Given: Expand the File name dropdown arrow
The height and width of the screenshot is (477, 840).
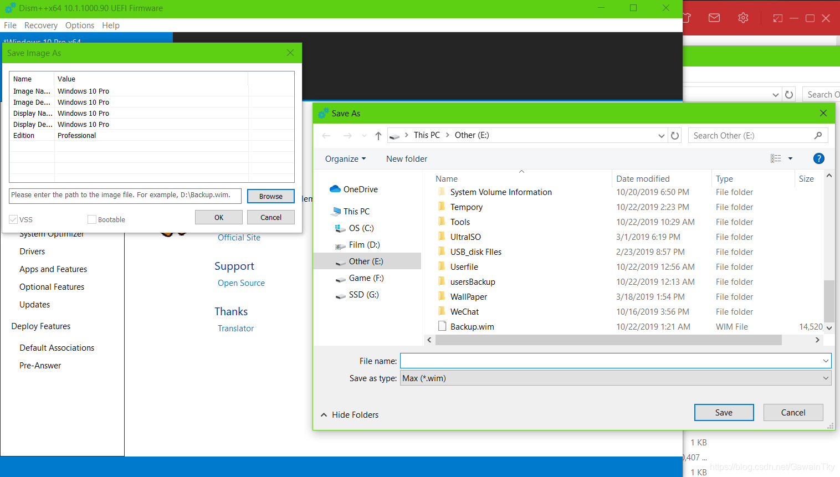Looking at the screenshot, I should 826,361.
